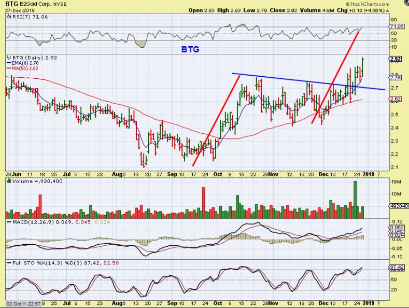Click the 82.50 stochastic %D value
409x308 pixels.
pos(111,263)
